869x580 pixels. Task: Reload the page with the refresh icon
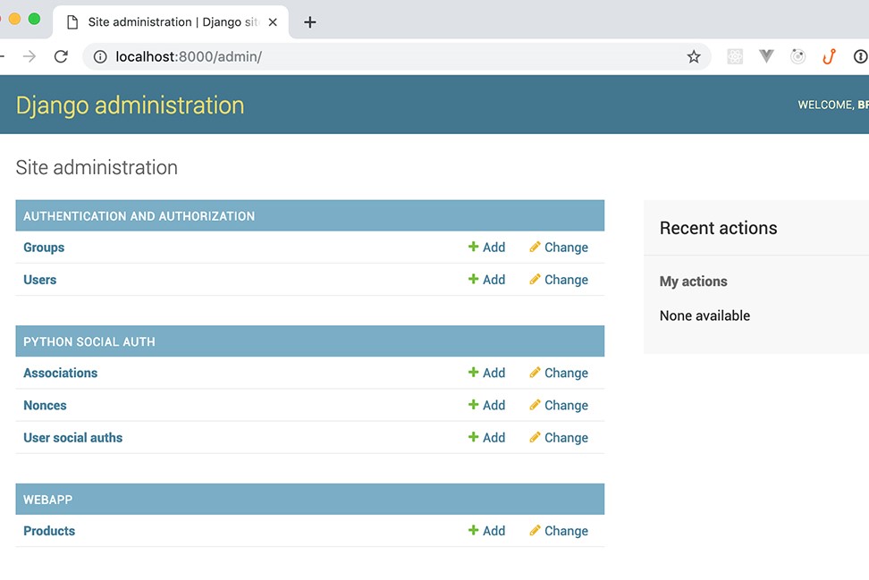pyautogui.click(x=61, y=56)
